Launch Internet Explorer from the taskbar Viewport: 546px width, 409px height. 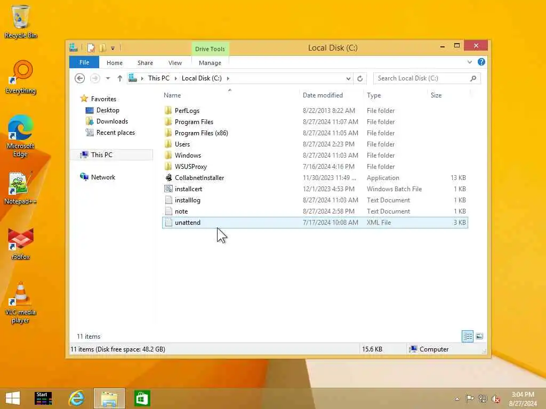[x=77, y=398]
